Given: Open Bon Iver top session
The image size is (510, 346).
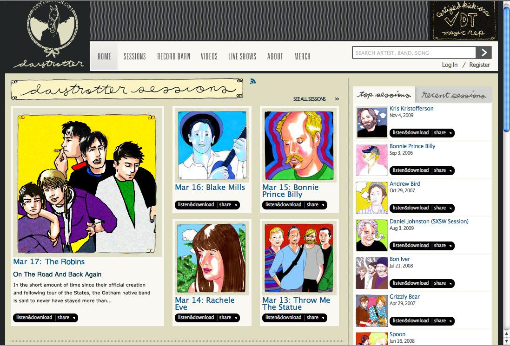Looking at the screenshot, I should [x=400, y=259].
